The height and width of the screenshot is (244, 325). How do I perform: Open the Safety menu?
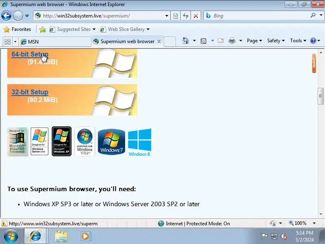(x=276, y=41)
